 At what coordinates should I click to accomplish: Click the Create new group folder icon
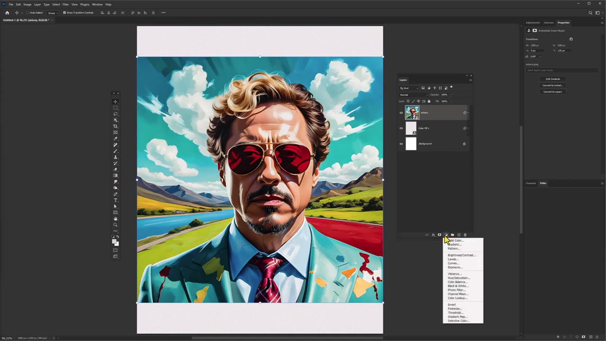pyautogui.click(x=452, y=235)
